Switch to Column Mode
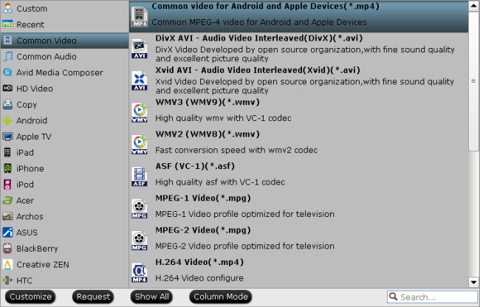 pyautogui.click(x=221, y=297)
